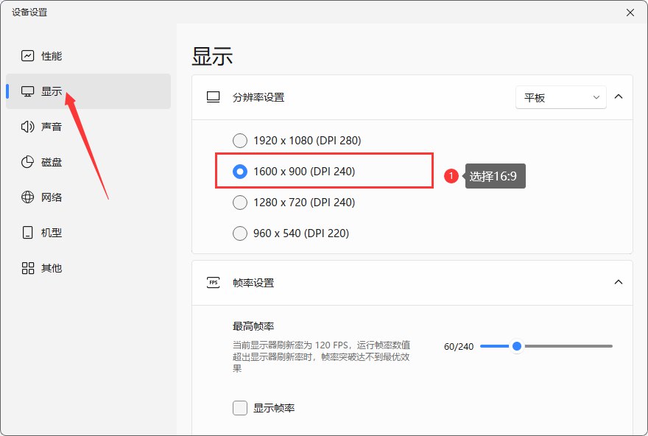Viewport: 648px width, 436px height.
Task: Click the Disk (磁盘) pie icon
Action: [x=28, y=162]
